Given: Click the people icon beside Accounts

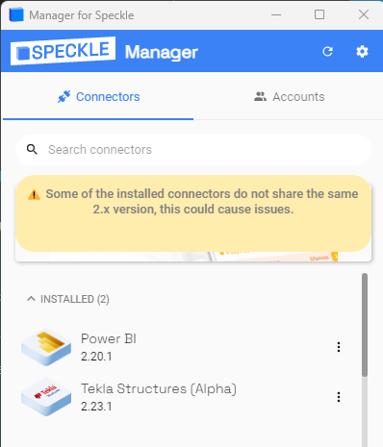Looking at the screenshot, I should [x=260, y=96].
